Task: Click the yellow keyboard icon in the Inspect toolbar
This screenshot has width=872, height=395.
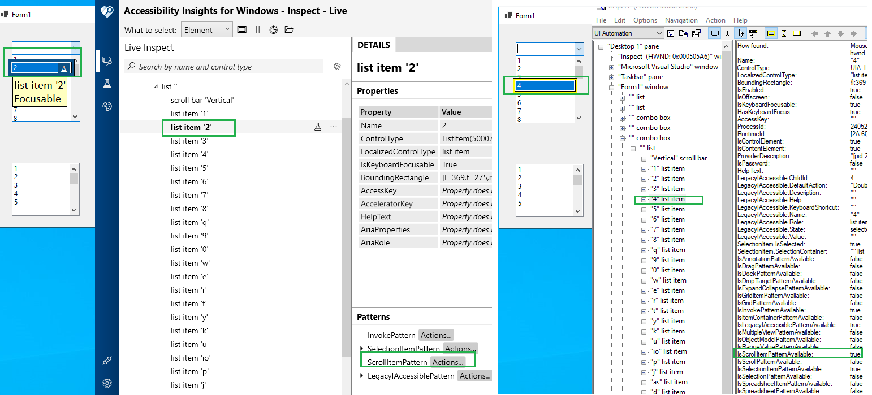Action: (x=797, y=33)
